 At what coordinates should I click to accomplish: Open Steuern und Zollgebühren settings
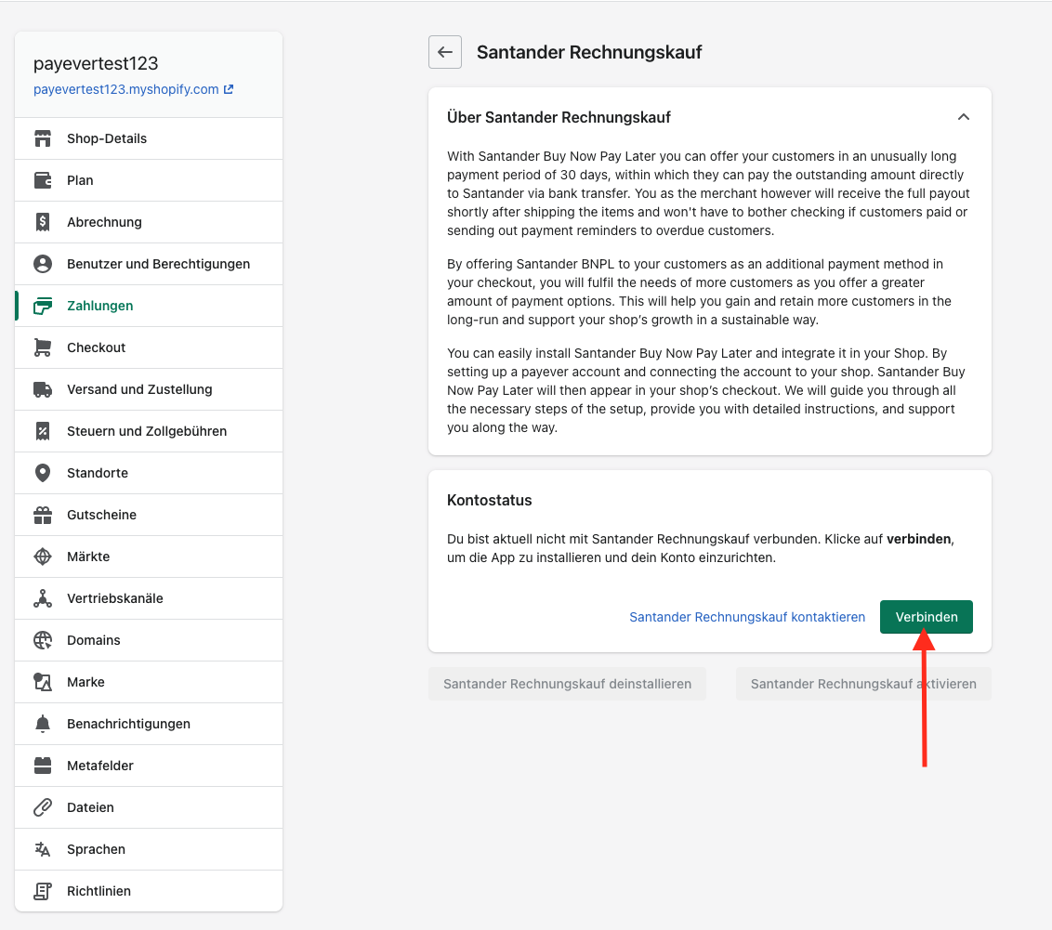(149, 431)
